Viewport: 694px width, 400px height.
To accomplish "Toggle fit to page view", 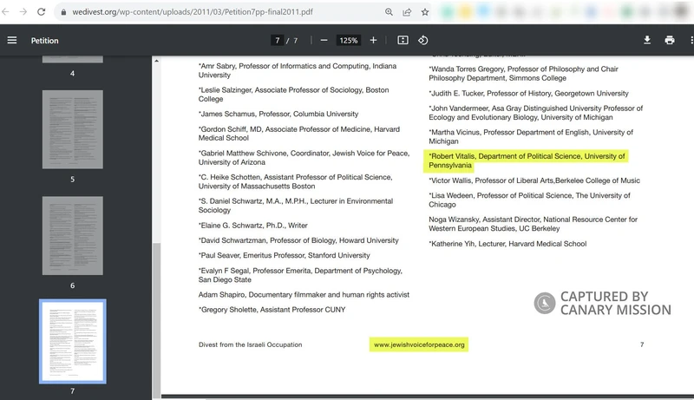I will pos(403,41).
